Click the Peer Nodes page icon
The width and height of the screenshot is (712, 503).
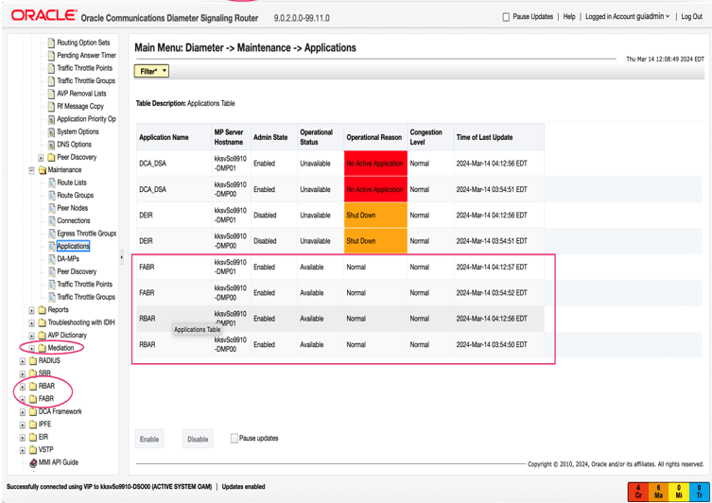(51, 208)
